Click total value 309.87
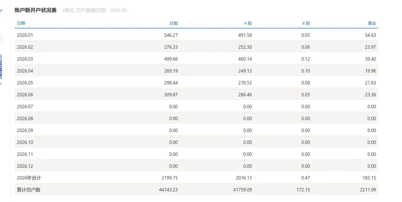 171,94
